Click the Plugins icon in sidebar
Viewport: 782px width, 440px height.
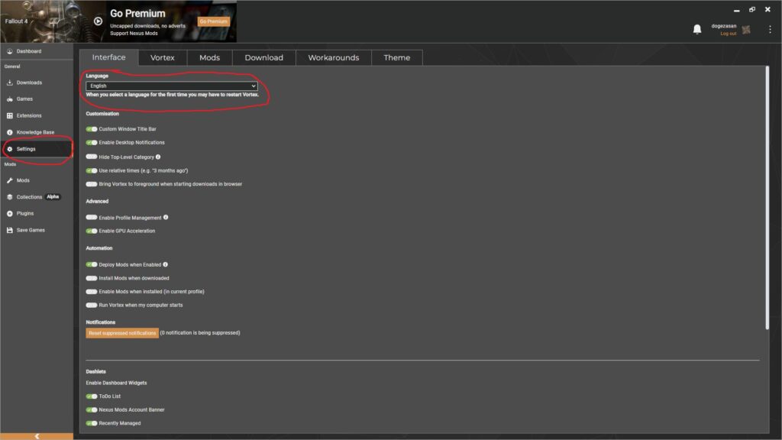click(x=9, y=214)
